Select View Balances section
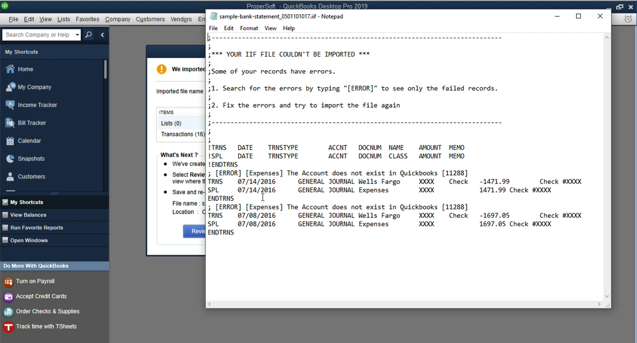 [54, 215]
